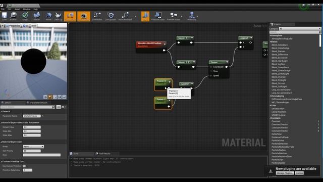323x182 pixels.
Task: Open the Hierarchy dropdown arrow
Action: (197, 16)
